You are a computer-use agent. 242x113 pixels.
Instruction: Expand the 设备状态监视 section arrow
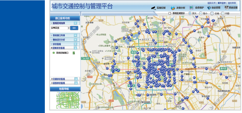(76, 83)
